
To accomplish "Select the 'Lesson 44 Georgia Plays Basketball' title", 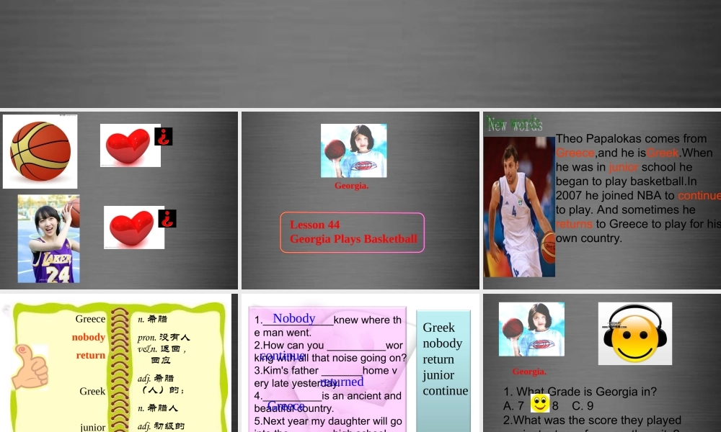I will tap(353, 232).
